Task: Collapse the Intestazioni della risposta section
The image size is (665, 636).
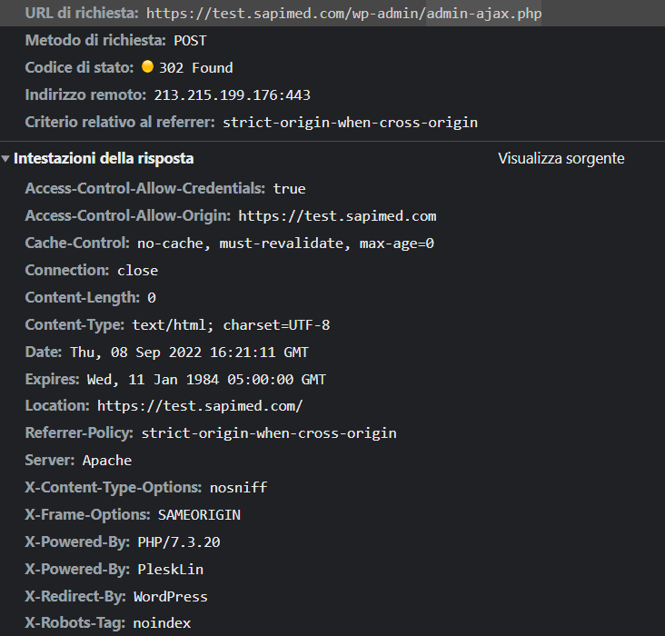Action: click(5, 159)
